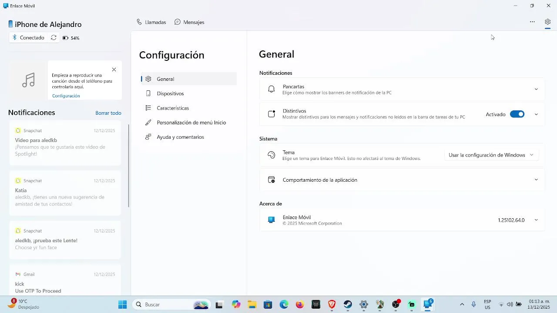
Task: Click the Personalización brush icon
Action: pyautogui.click(x=148, y=123)
